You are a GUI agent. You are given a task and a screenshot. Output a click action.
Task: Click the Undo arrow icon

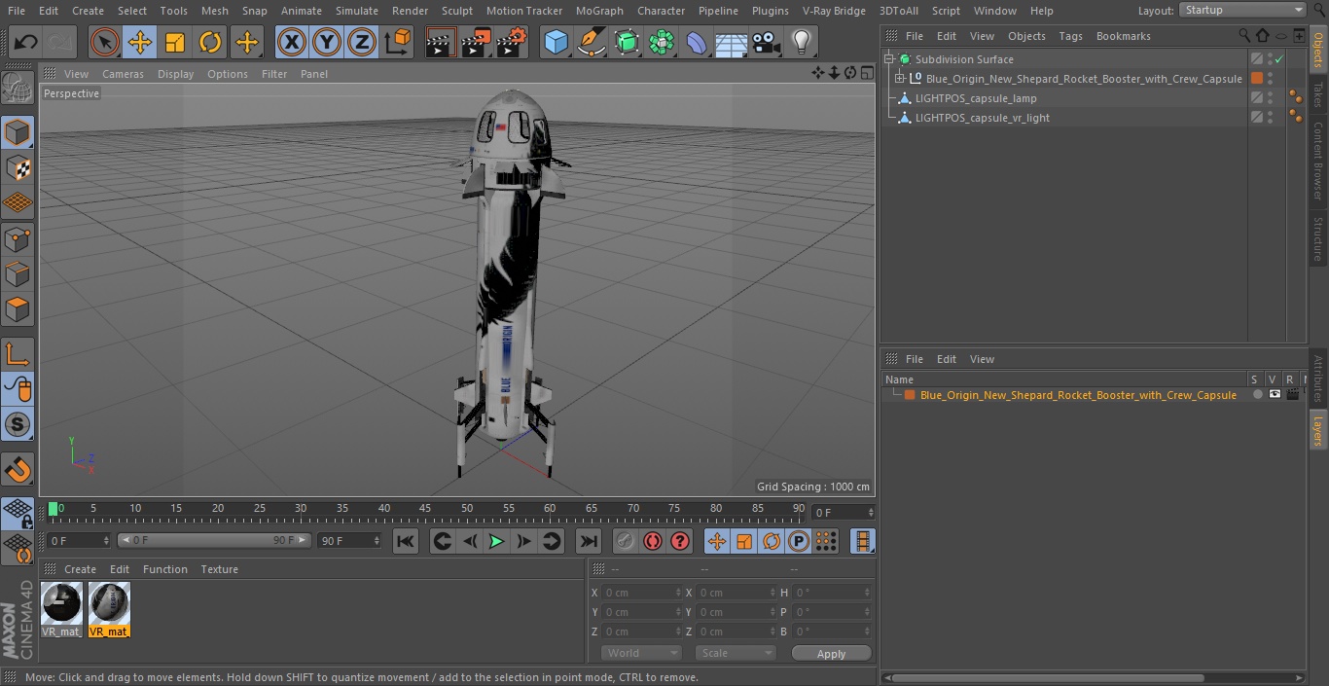[x=26, y=42]
